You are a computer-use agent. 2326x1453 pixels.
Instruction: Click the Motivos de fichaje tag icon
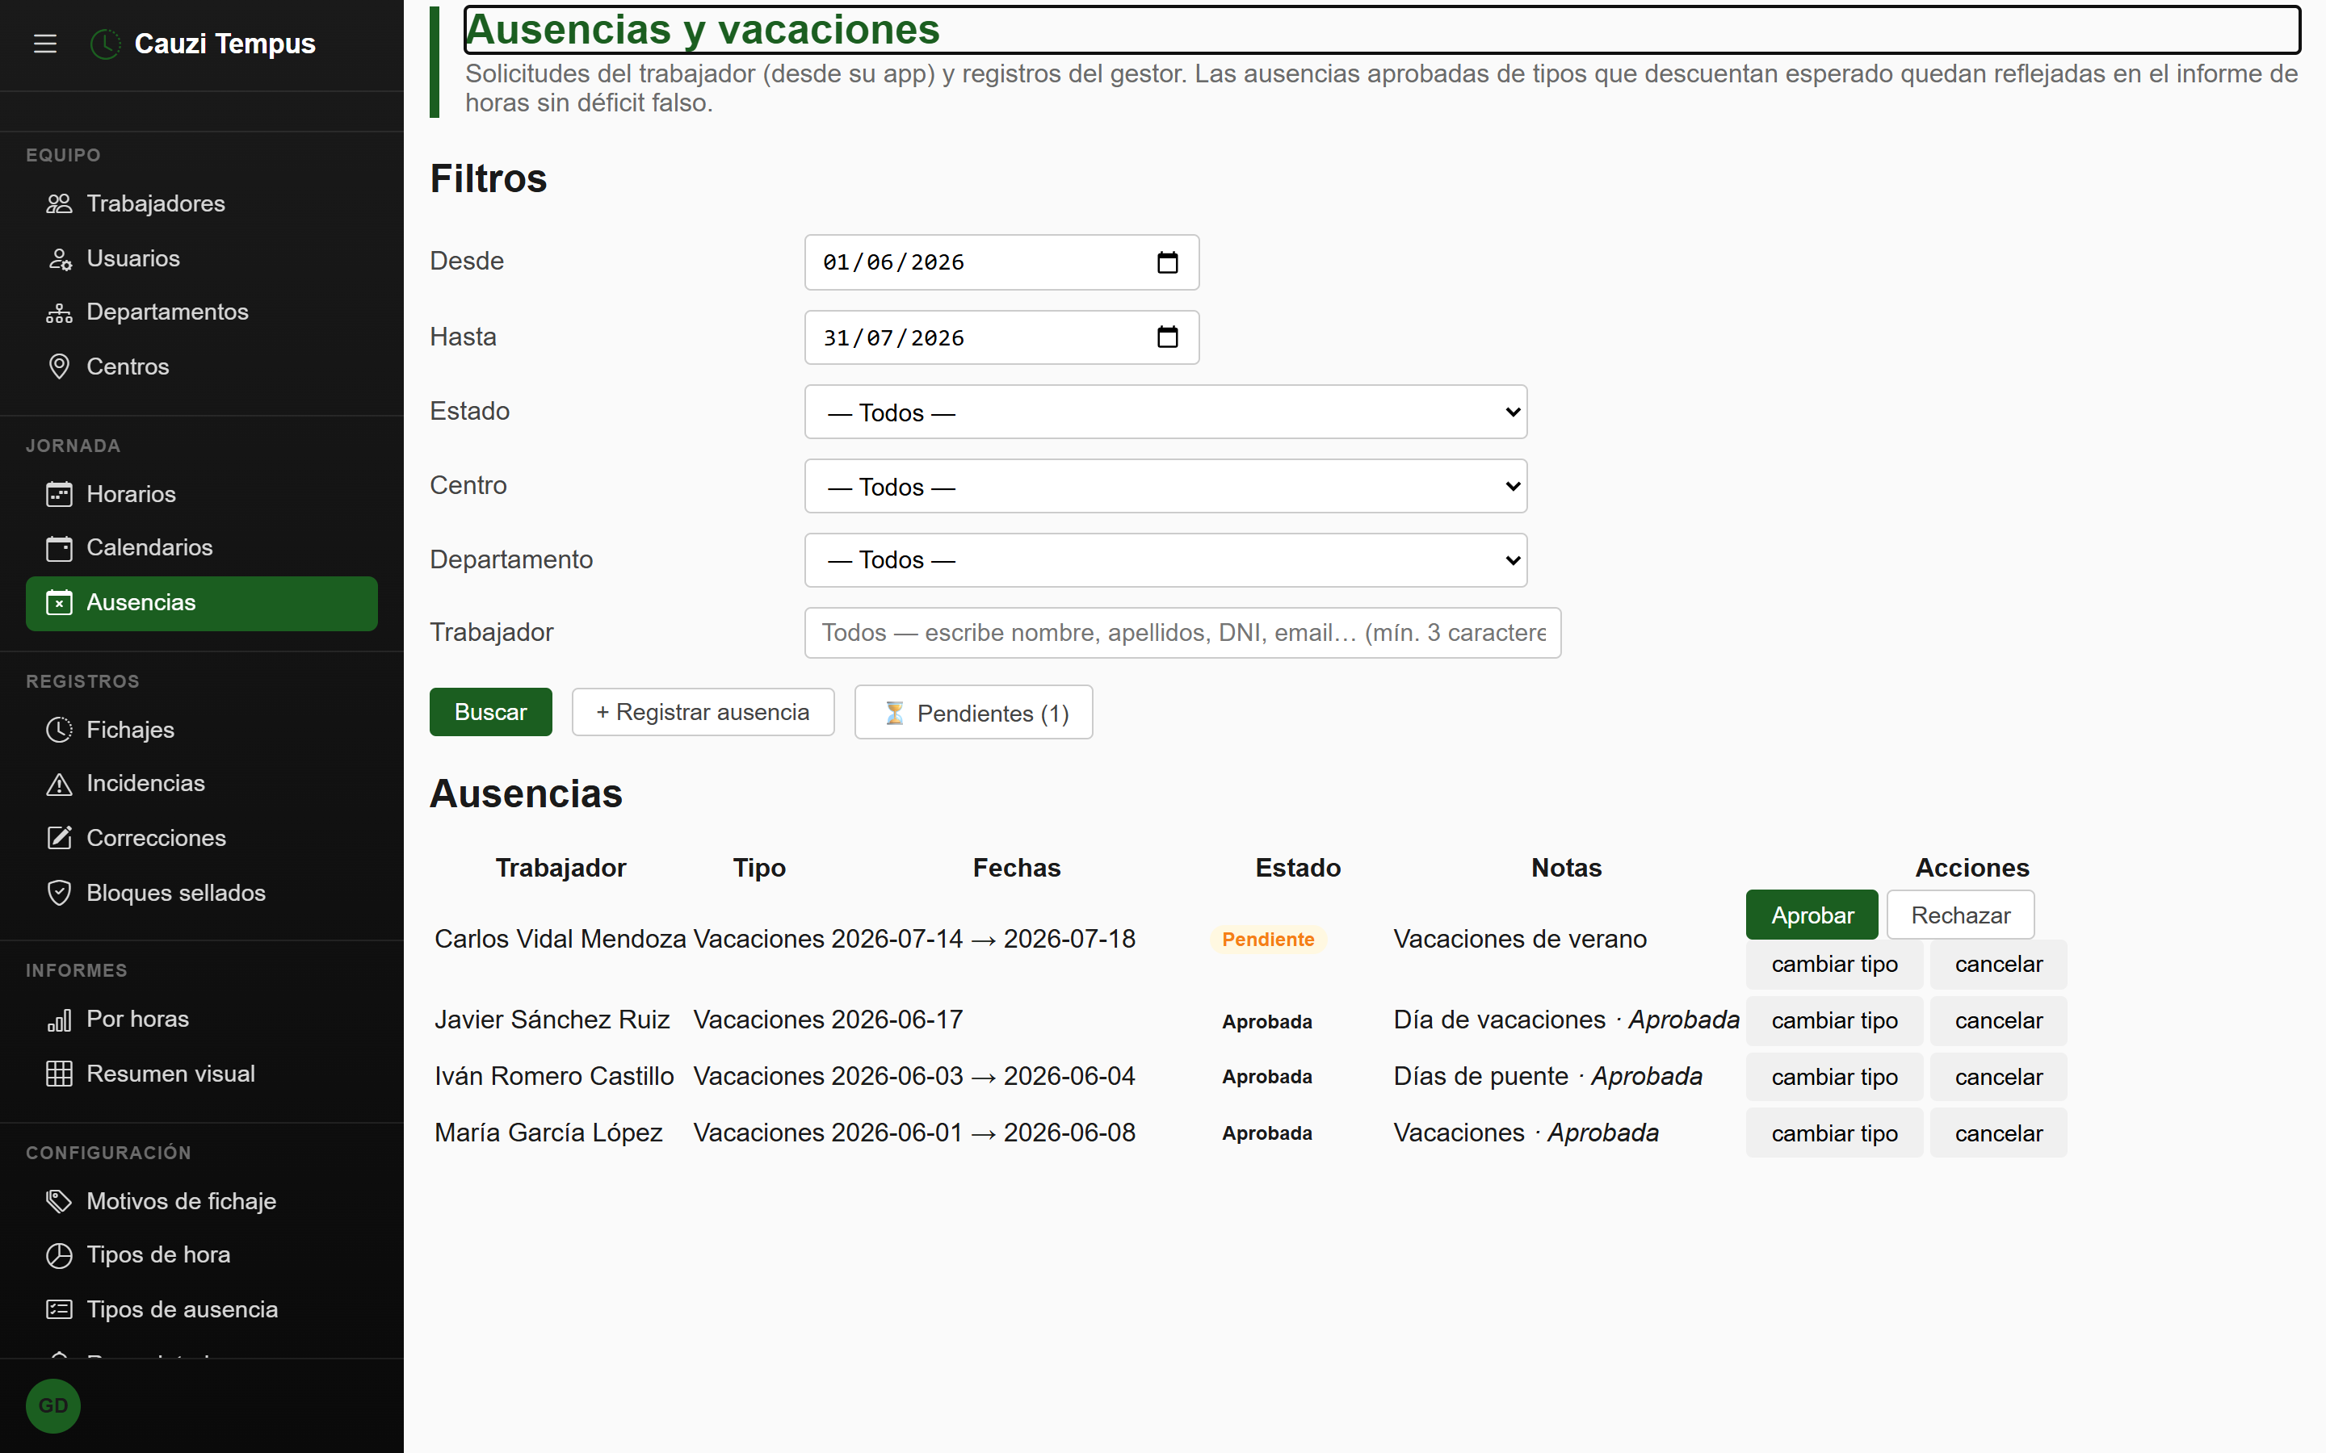click(x=60, y=1201)
